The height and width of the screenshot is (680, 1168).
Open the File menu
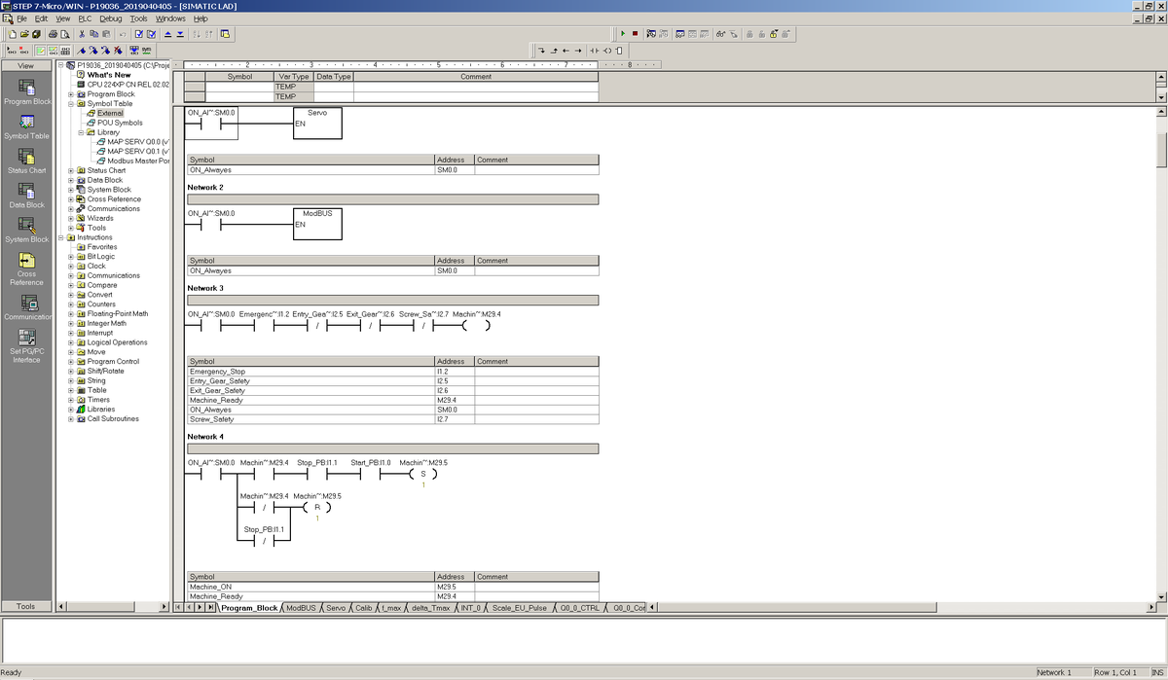(21, 18)
